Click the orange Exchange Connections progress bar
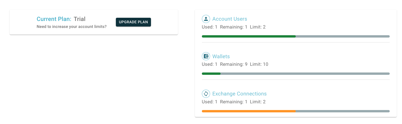 (249, 111)
